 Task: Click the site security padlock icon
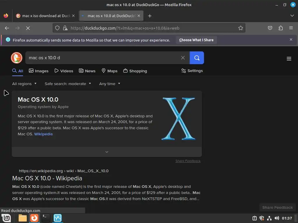pyautogui.click(x=65, y=28)
